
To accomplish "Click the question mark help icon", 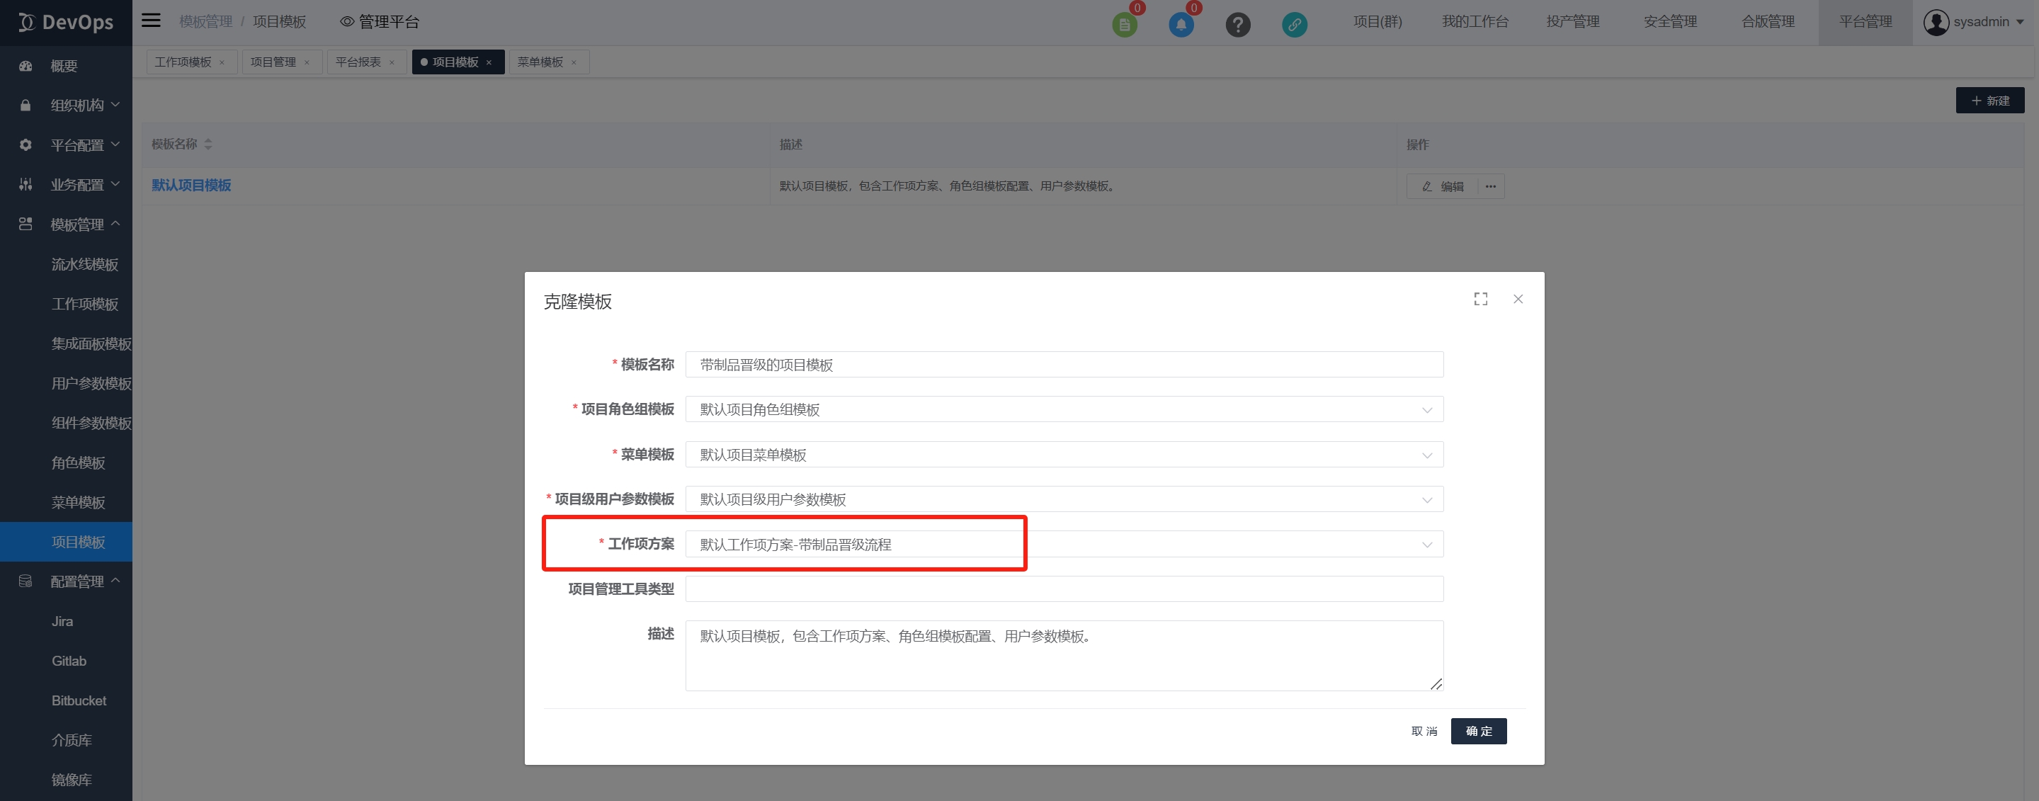I will point(1237,25).
